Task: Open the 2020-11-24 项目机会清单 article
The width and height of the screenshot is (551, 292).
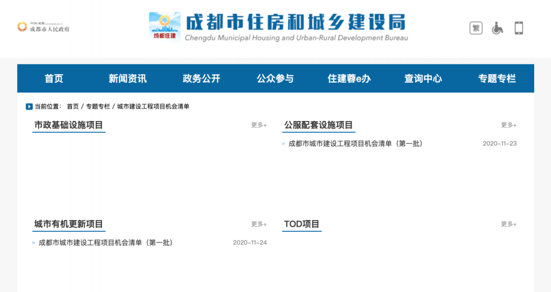Action: tap(106, 243)
